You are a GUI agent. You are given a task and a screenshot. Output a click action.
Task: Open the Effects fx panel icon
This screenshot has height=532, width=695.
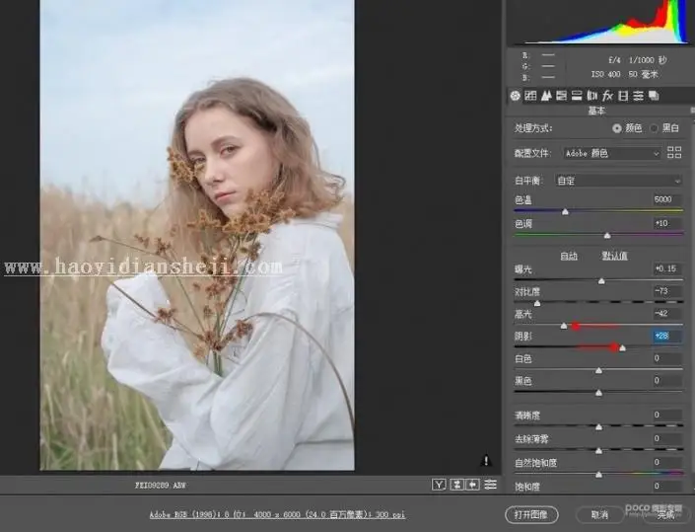pyautogui.click(x=607, y=96)
